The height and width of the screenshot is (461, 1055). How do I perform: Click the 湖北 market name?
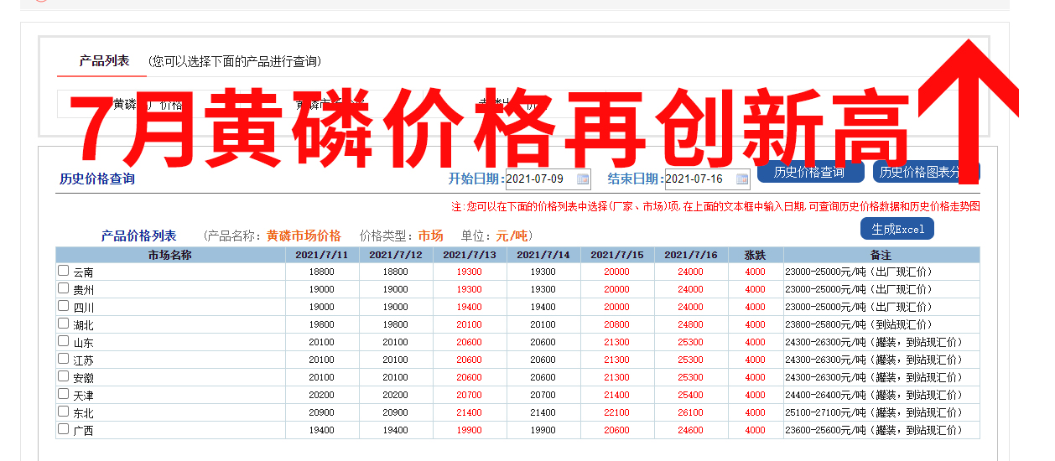point(83,325)
